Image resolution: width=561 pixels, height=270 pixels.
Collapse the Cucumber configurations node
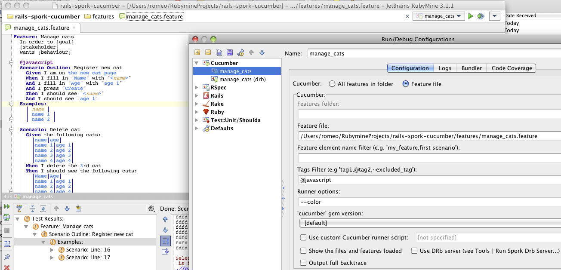pyautogui.click(x=197, y=63)
